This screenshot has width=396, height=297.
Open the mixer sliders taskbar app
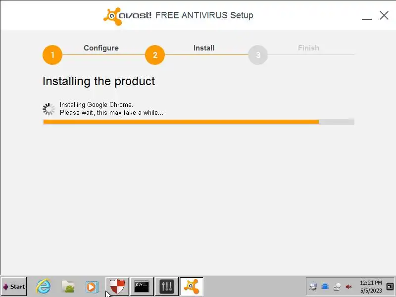(167, 287)
